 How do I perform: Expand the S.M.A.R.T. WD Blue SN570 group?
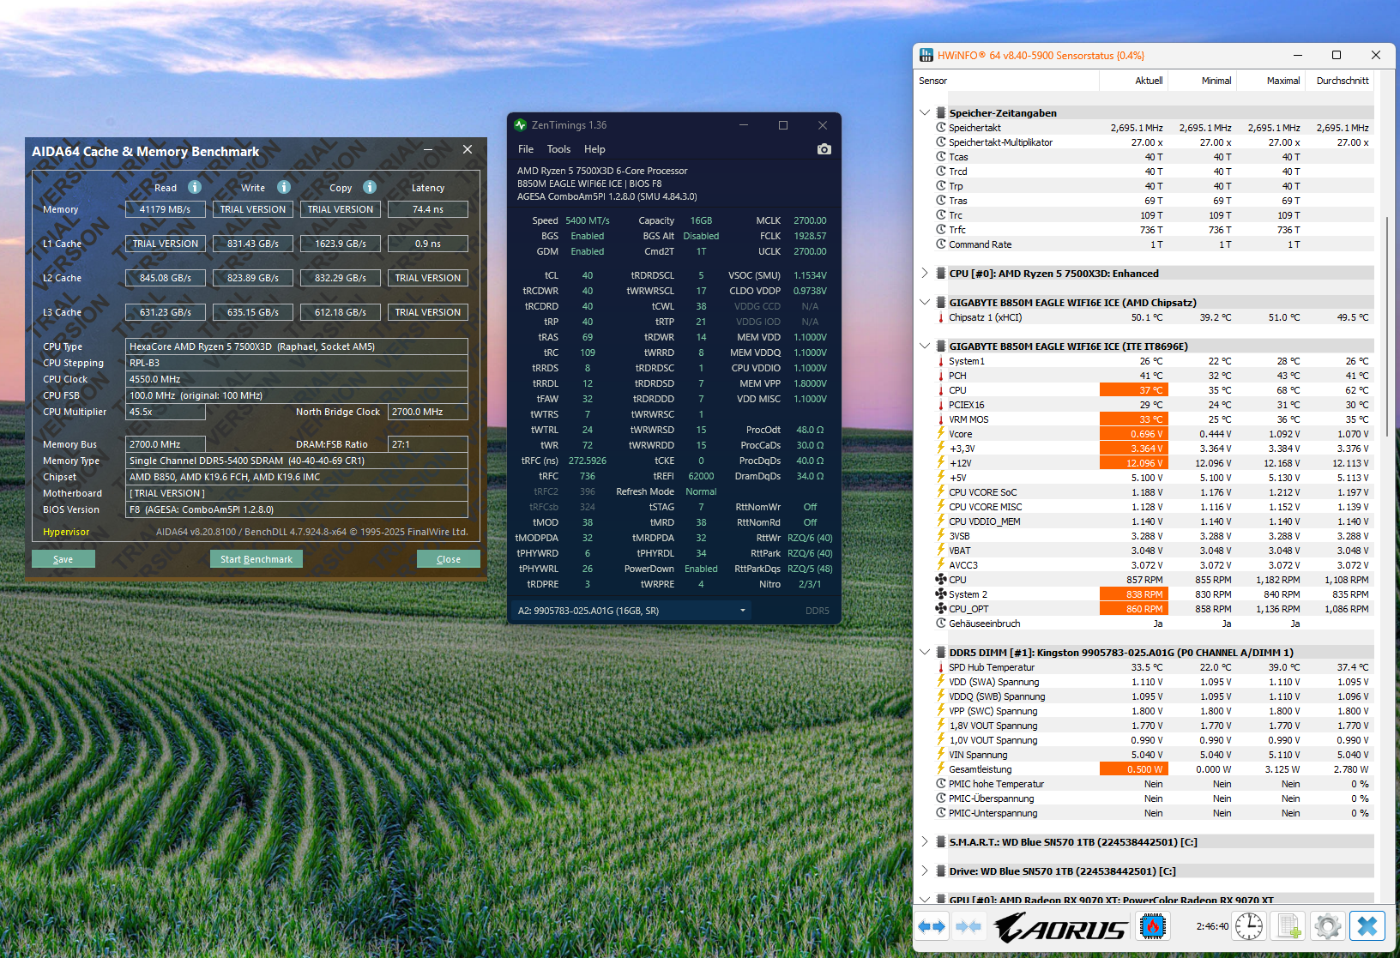coord(925,841)
